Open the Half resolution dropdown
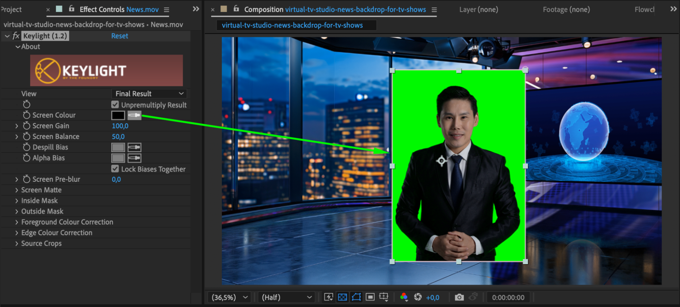This screenshot has height=307, width=680. (286, 297)
